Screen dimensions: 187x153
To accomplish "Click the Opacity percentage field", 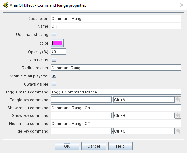I will tap(58, 52).
